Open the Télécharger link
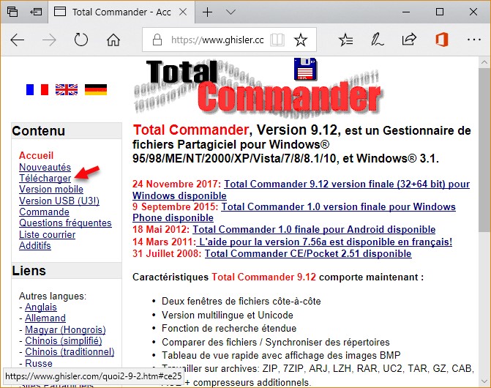Screen dimensions: 491x388 pos(45,178)
